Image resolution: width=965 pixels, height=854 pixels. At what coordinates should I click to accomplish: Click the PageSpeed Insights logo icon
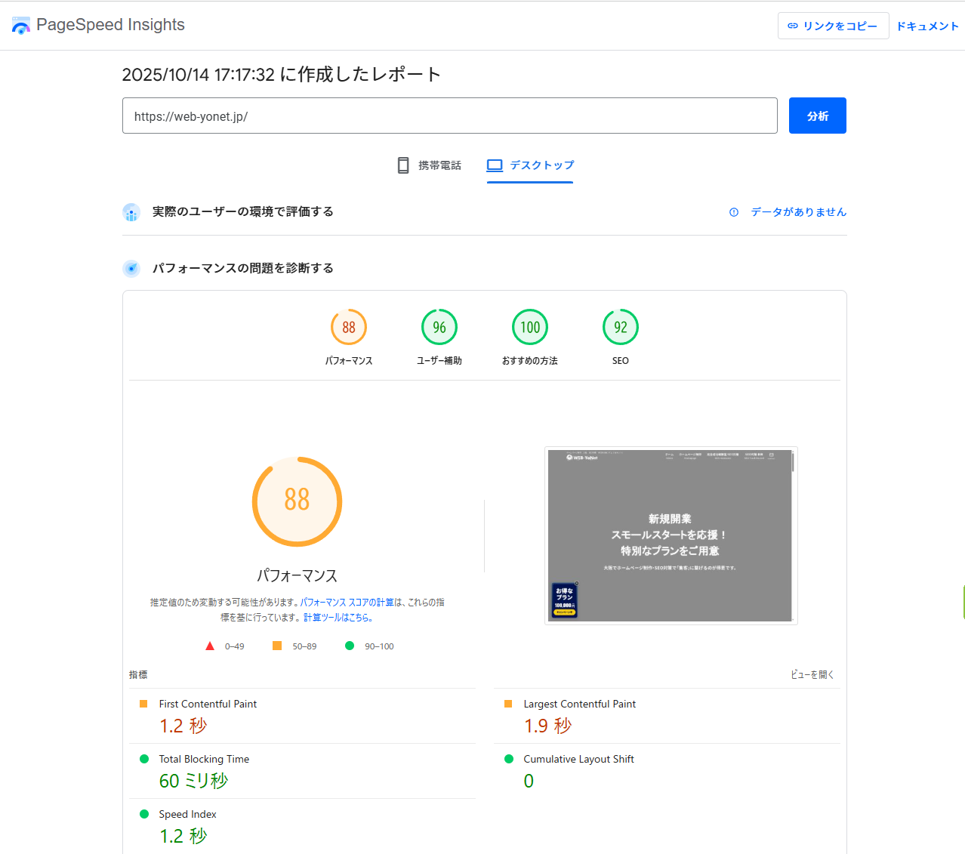point(21,26)
